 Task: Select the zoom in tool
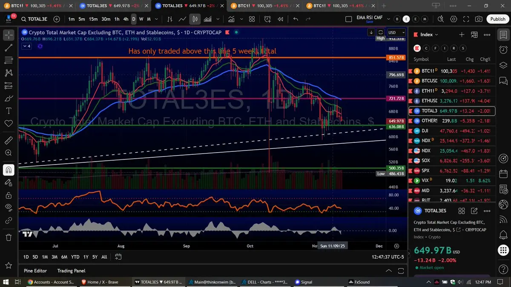pos(9,153)
